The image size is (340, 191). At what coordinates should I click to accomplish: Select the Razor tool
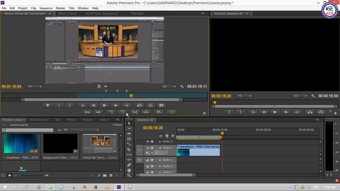129,149
